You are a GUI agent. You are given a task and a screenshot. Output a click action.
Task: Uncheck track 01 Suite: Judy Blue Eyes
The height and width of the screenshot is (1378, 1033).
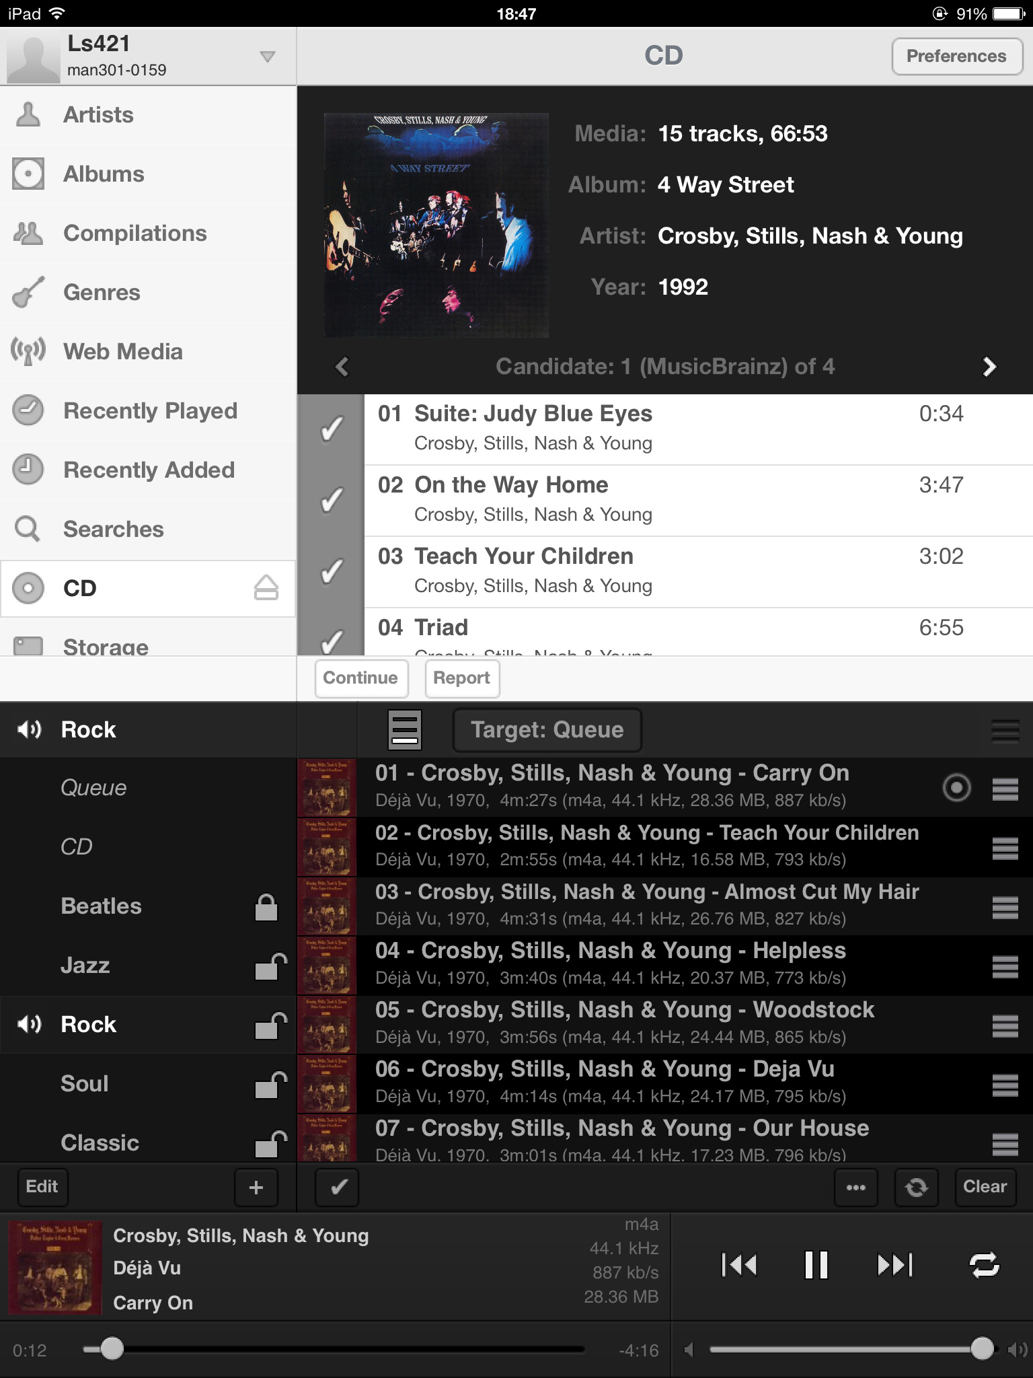[x=331, y=429]
